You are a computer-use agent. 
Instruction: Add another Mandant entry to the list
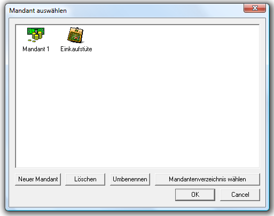click(x=38, y=179)
